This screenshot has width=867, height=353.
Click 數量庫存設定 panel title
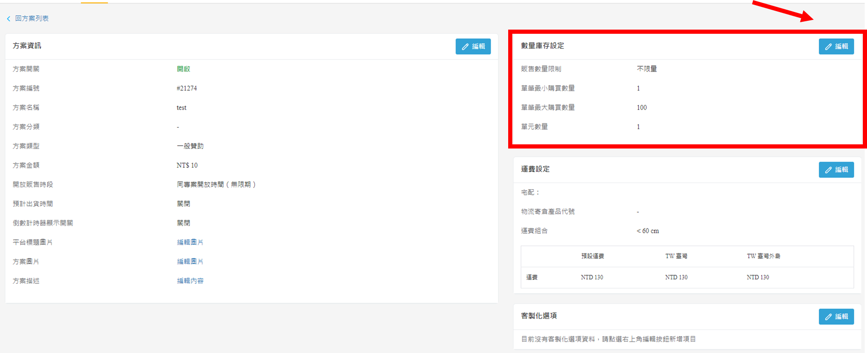(x=542, y=46)
